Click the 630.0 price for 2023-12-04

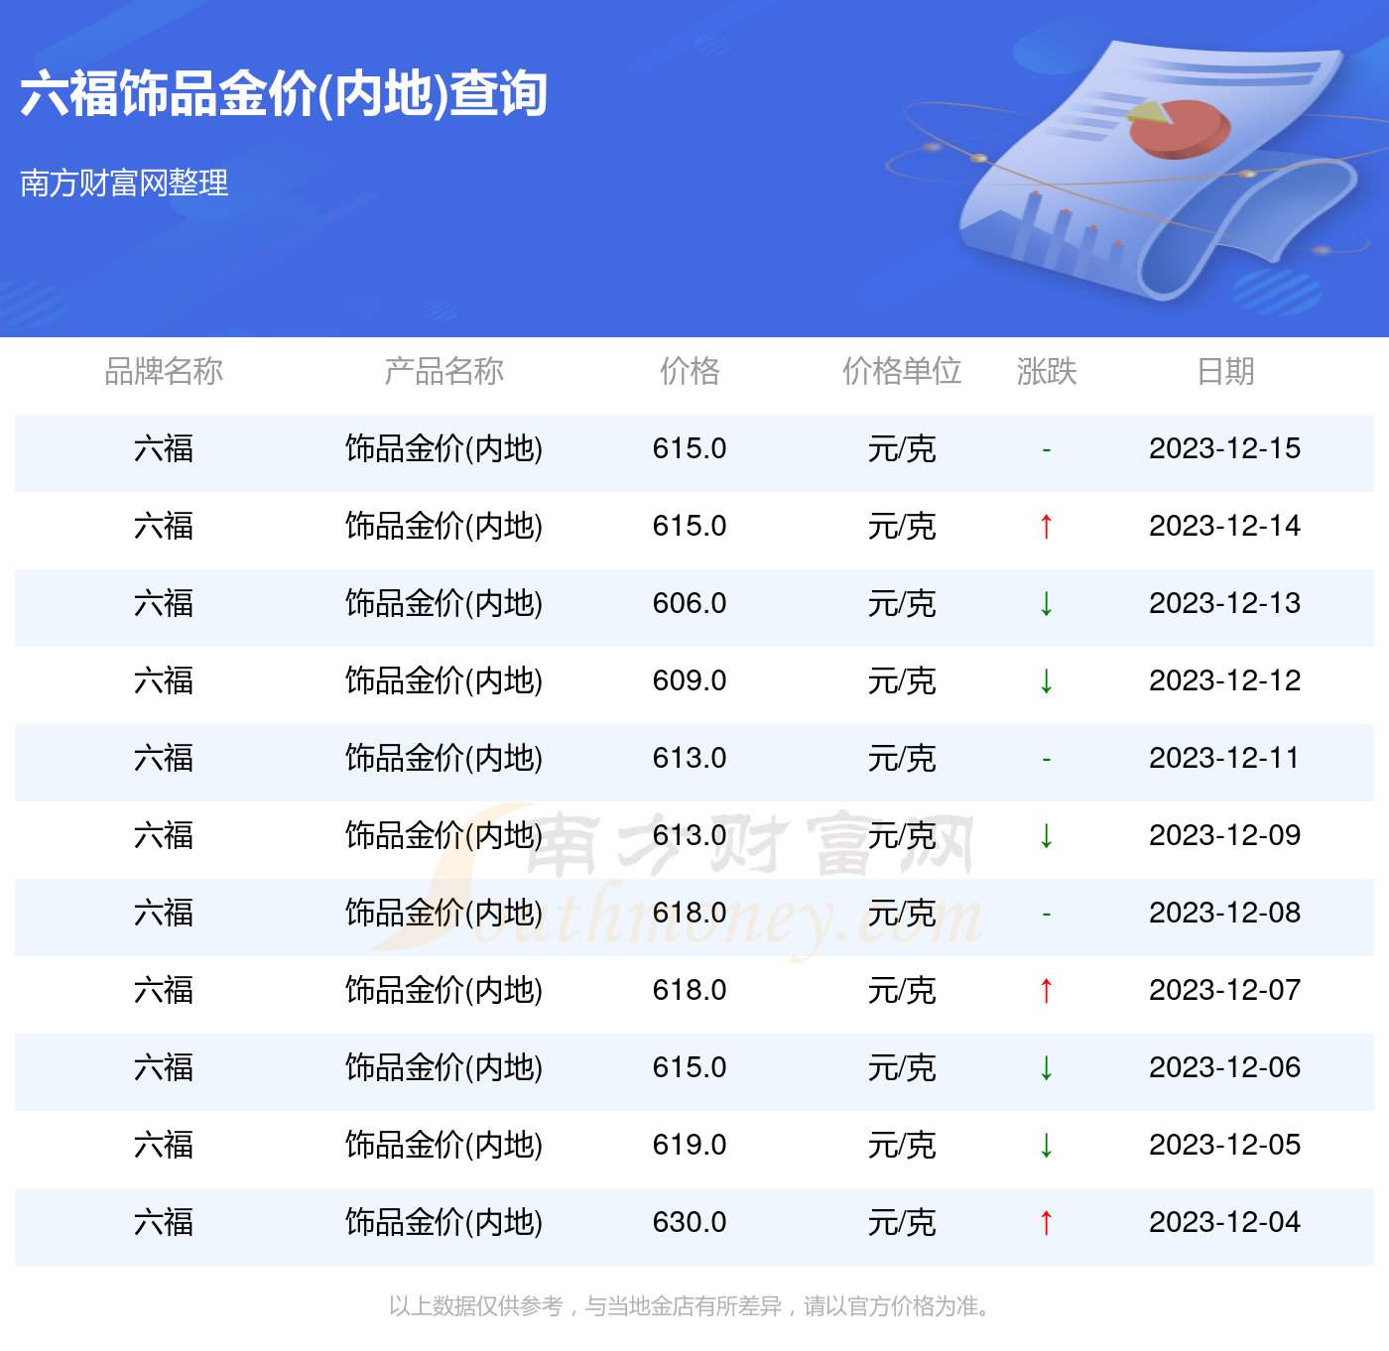pyautogui.click(x=692, y=1222)
